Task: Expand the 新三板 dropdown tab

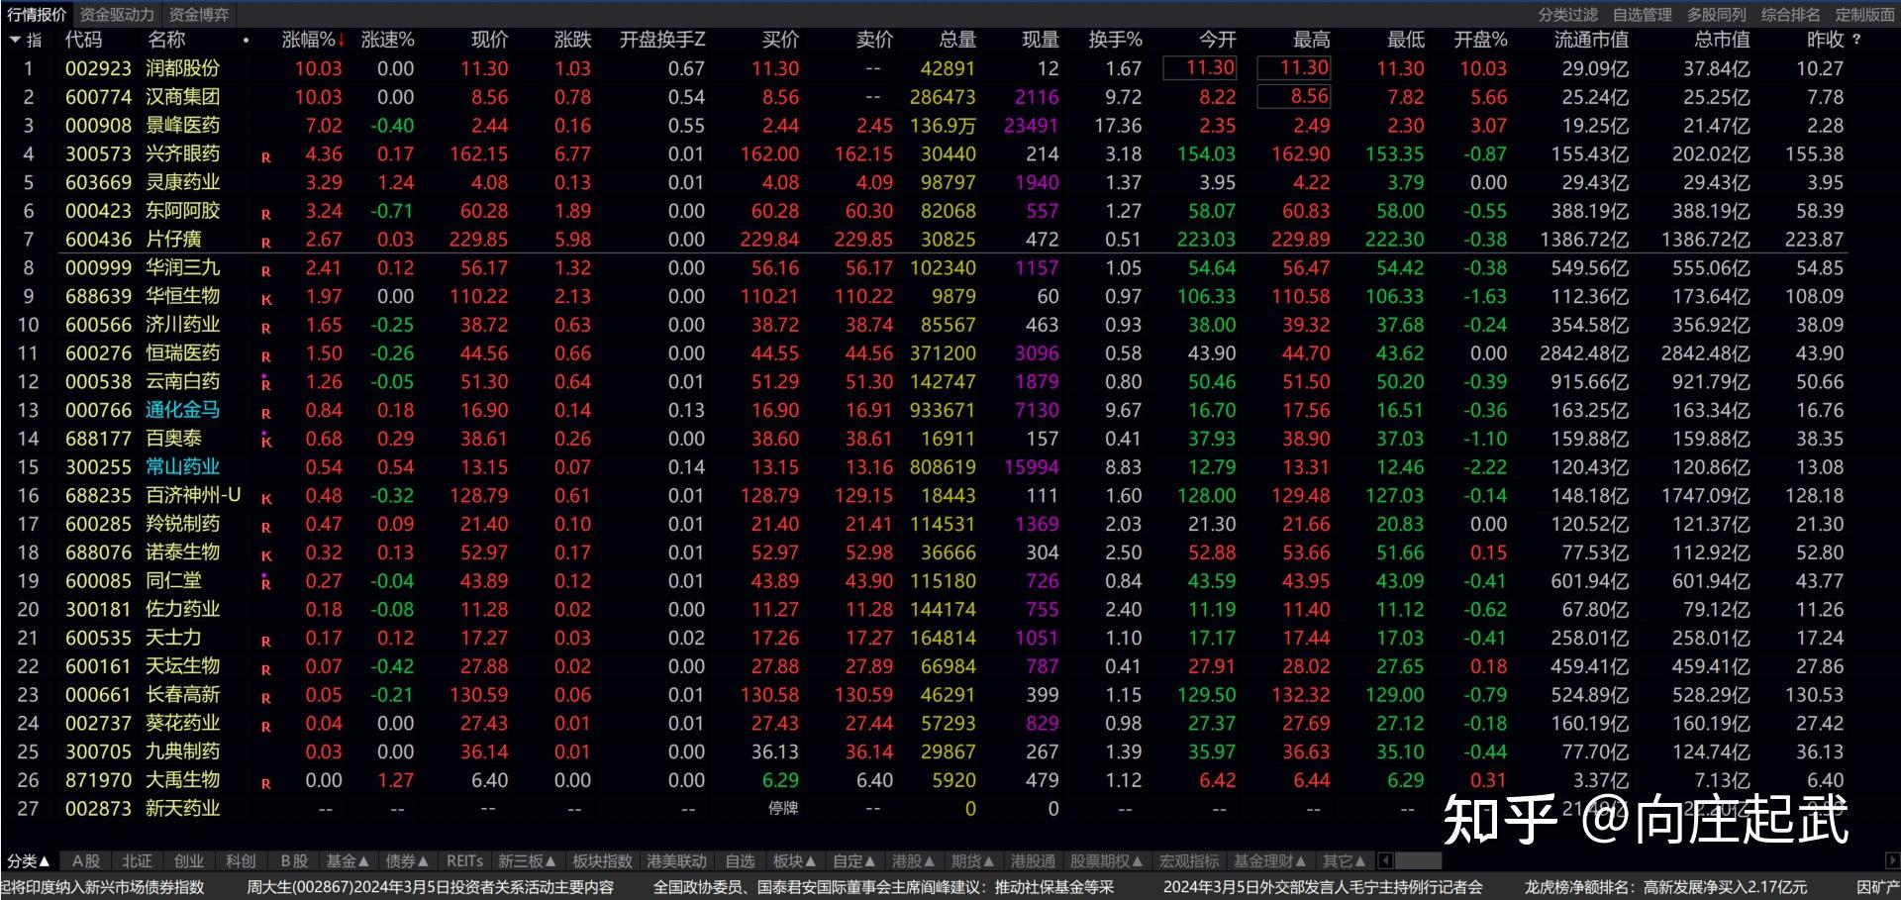Action: click(527, 861)
